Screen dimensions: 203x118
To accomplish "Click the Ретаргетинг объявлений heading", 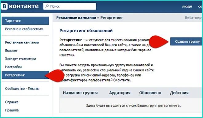I will point(86,31).
